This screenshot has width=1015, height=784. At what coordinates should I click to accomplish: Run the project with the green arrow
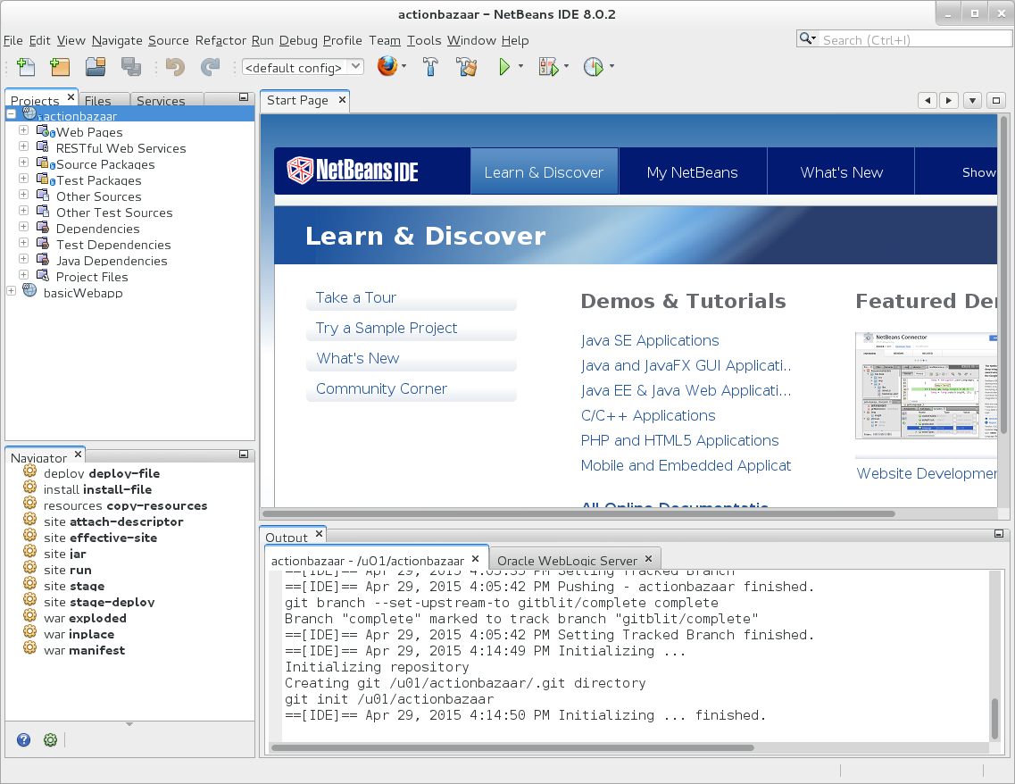(x=503, y=66)
